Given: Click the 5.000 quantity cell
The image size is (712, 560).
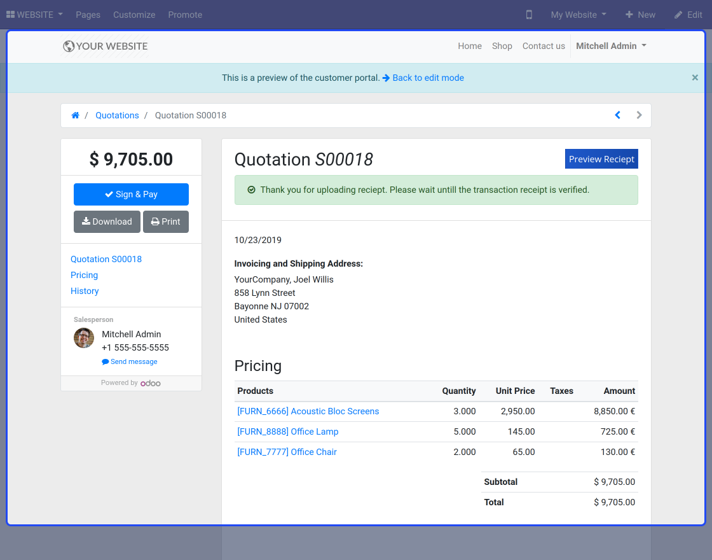Looking at the screenshot, I should (465, 432).
